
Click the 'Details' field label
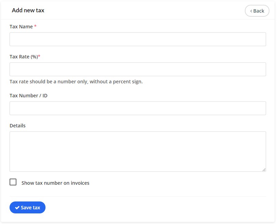point(17,126)
